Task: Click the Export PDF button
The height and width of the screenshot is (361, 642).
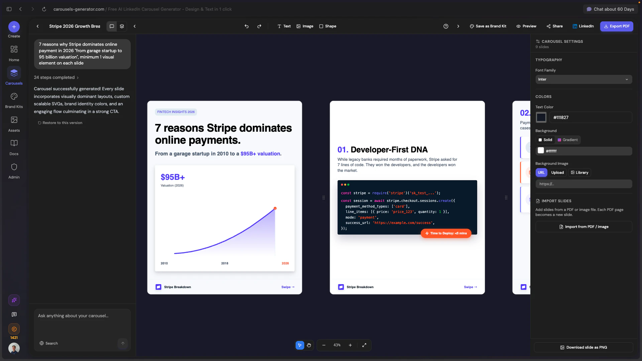Action: (x=617, y=26)
